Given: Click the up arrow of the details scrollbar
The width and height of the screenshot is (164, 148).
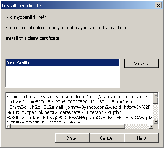Looking at the screenshot, I should (x=156, y=95).
